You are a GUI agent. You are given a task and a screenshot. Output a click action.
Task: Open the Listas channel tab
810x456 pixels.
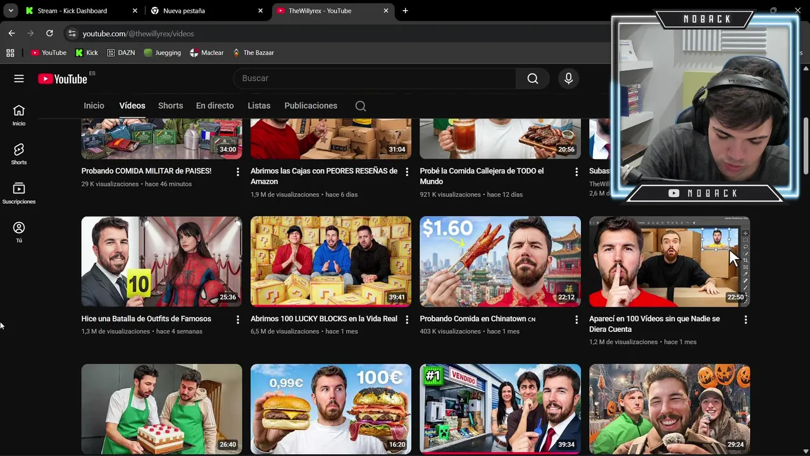pos(259,106)
